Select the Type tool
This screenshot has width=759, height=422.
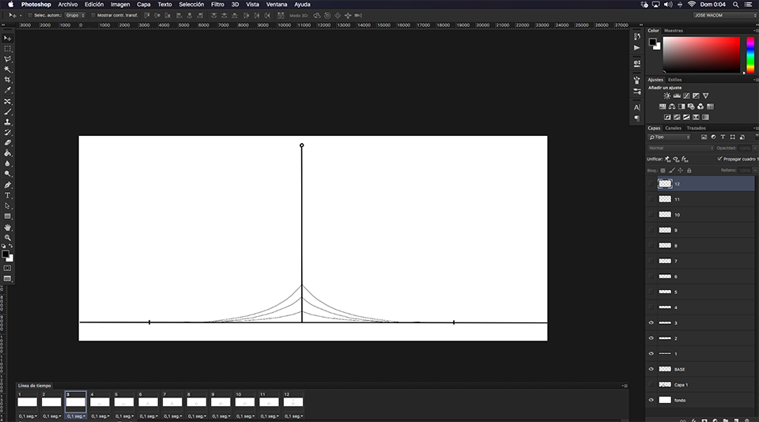click(x=7, y=195)
